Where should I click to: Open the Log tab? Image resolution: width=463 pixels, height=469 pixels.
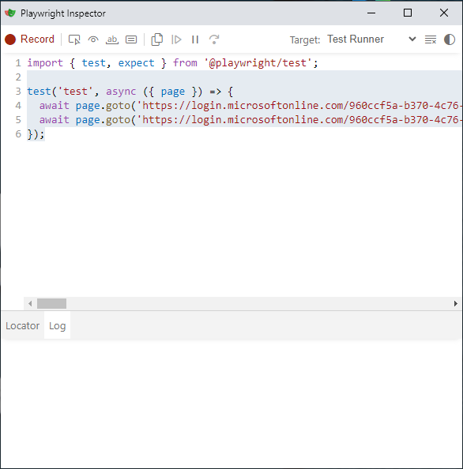click(x=57, y=325)
